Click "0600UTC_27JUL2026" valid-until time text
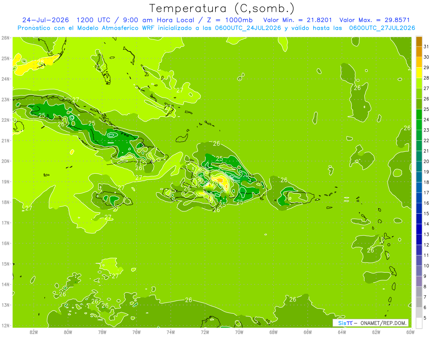 click(382, 28)
